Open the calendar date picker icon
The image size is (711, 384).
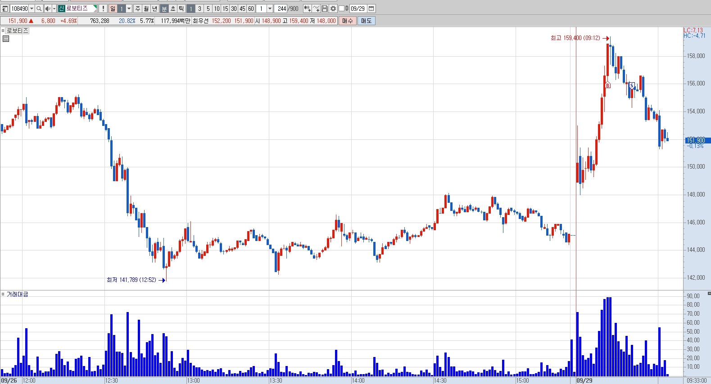[371, 9]
